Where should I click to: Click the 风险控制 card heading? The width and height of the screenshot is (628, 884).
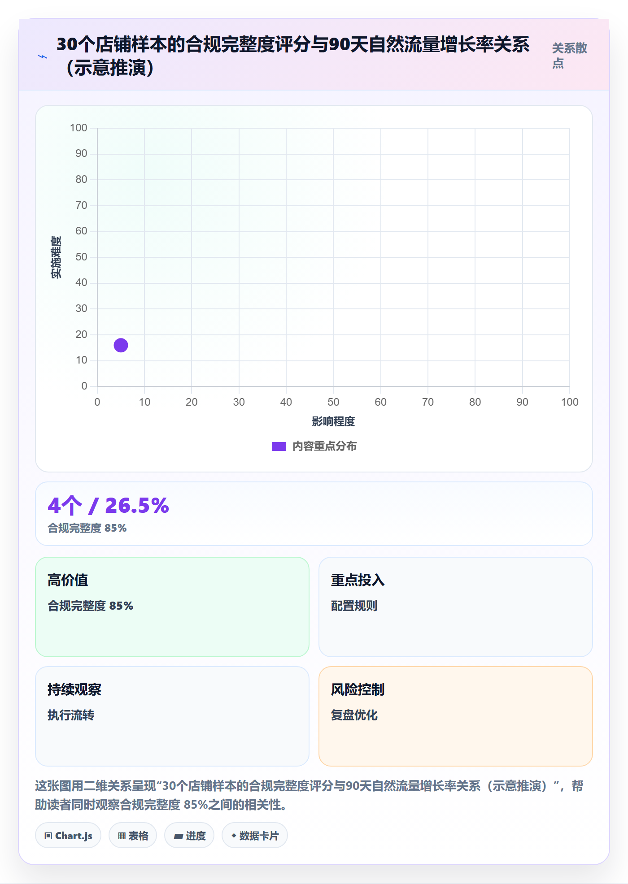[x=358, y=689]
